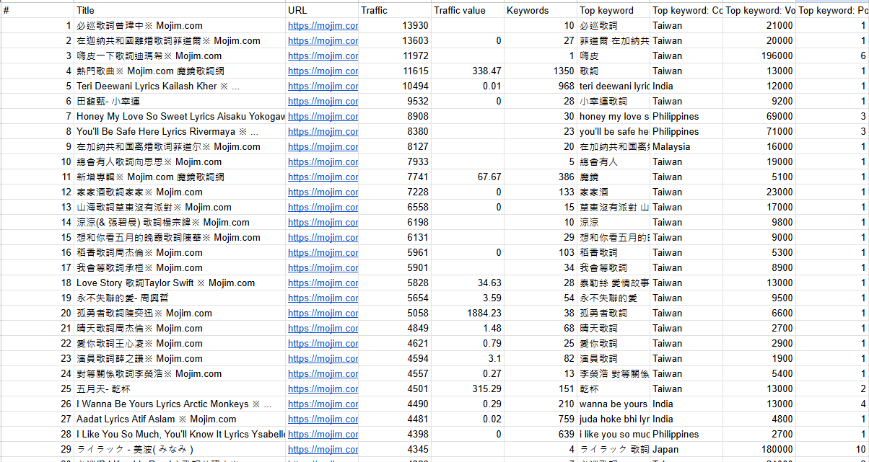This screenshot has height=462, width=869.
Task: Select the Keywords column header
Action: coord(541,10)
